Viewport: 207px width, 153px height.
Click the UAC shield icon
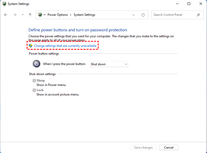point(30,46)
